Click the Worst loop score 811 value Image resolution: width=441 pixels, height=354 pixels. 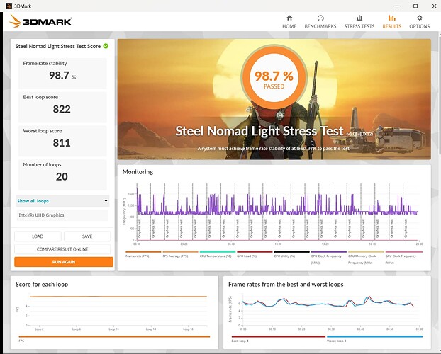click(62, 143)
